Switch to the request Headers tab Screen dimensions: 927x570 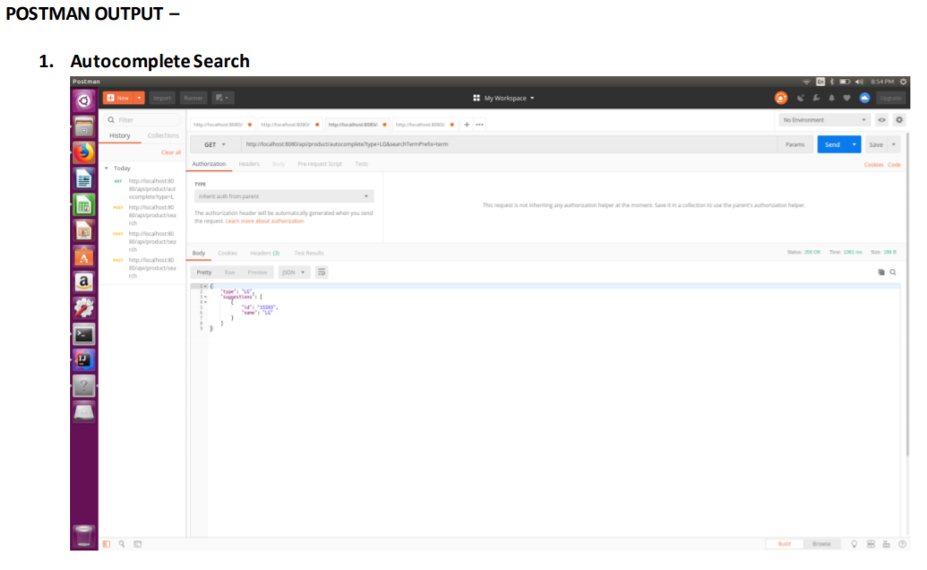(249, 164)
